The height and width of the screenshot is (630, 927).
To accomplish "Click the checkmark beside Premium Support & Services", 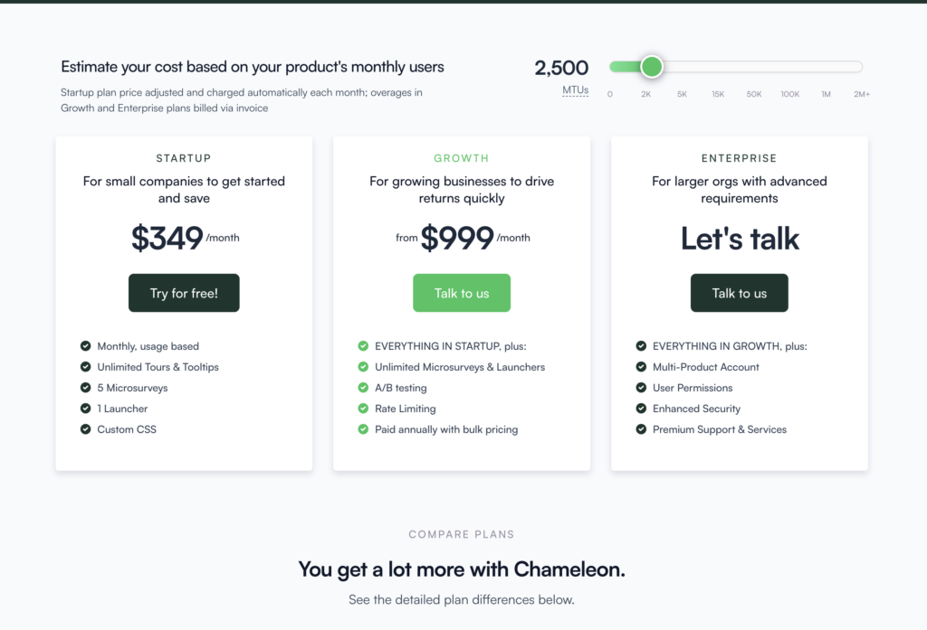I will (641, 429).
